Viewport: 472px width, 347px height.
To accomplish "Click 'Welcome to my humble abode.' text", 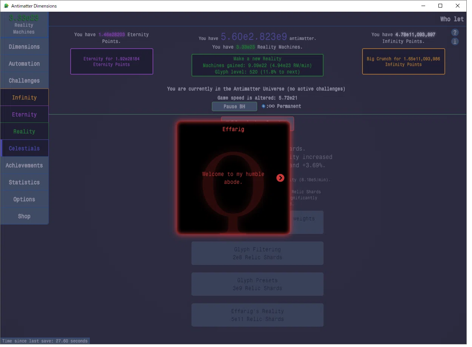I will (x=233, y=178).
